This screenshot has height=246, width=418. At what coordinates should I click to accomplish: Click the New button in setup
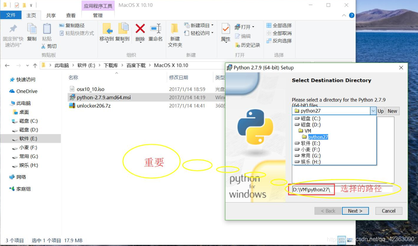pyautogui.click(x=392, y=111)
